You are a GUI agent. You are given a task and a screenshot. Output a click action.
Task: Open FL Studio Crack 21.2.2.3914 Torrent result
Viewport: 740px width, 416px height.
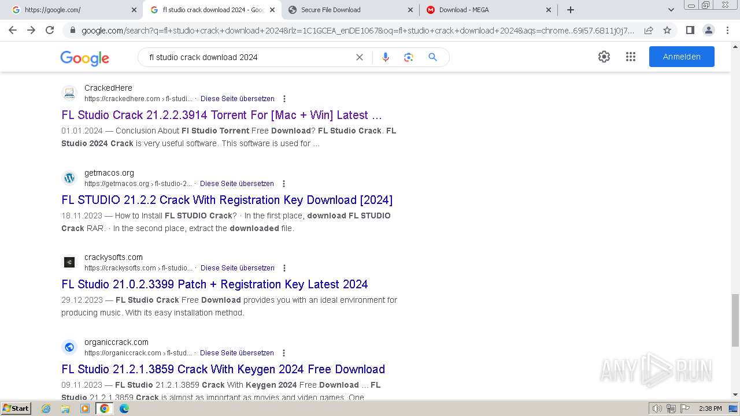pyautogui.click(x=221, y=115)
